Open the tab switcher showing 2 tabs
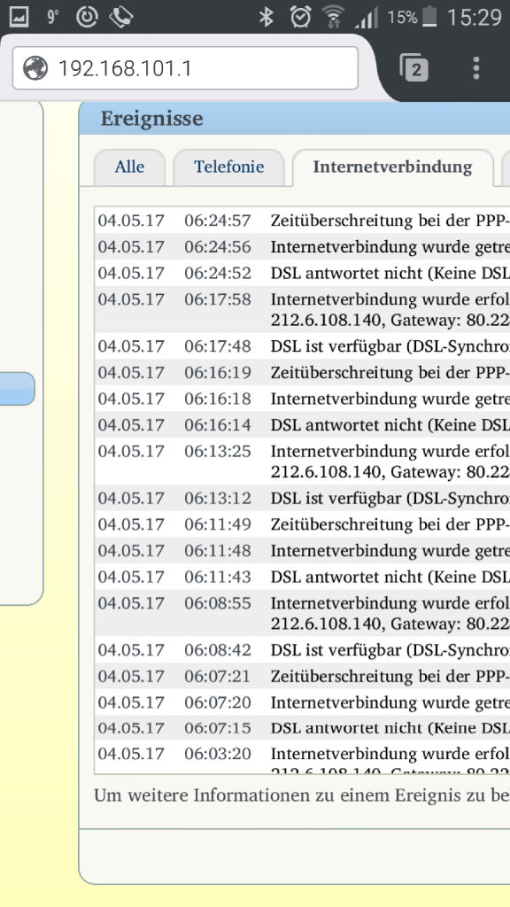 (x=414, y=68)
